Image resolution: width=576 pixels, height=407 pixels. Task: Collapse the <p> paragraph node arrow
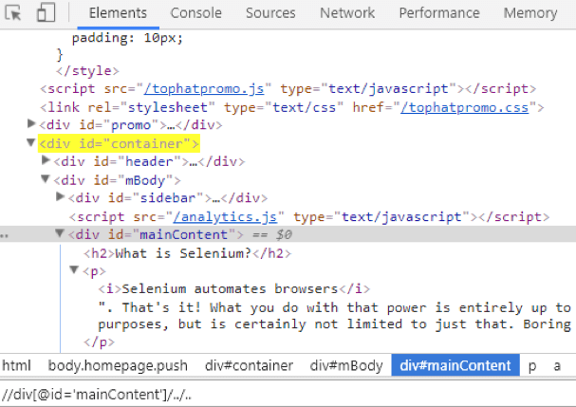[x=74, y=270]
